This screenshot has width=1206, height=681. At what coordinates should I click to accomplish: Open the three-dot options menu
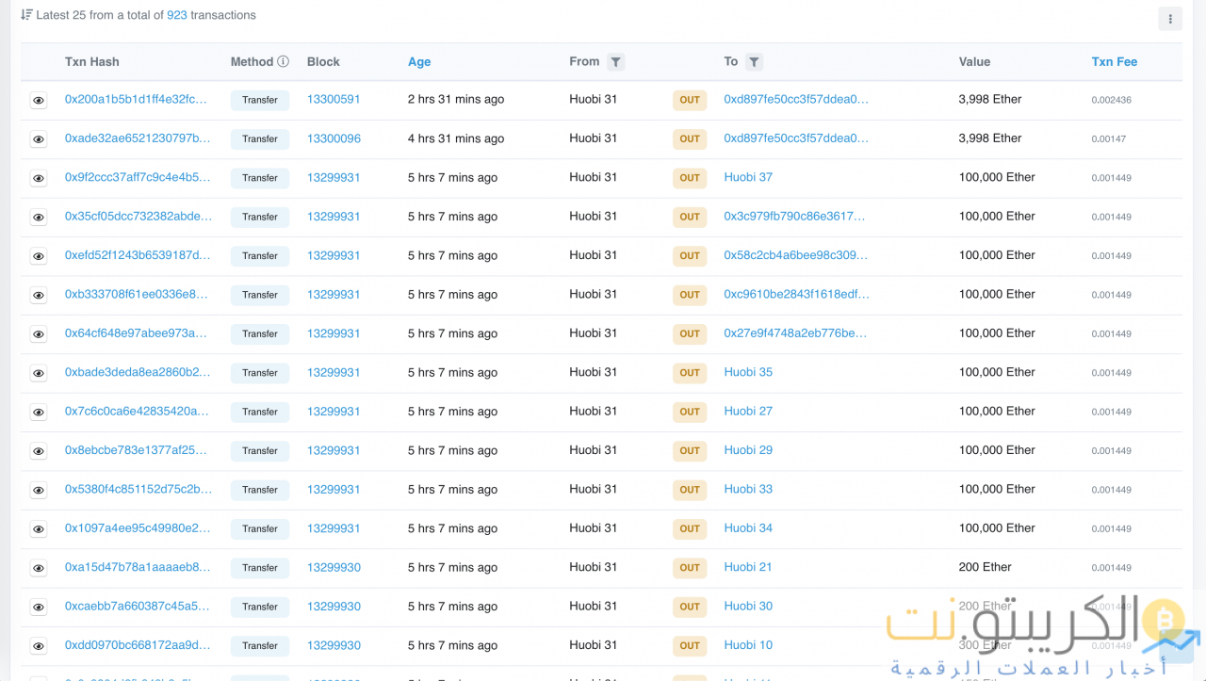[1170, 19]
